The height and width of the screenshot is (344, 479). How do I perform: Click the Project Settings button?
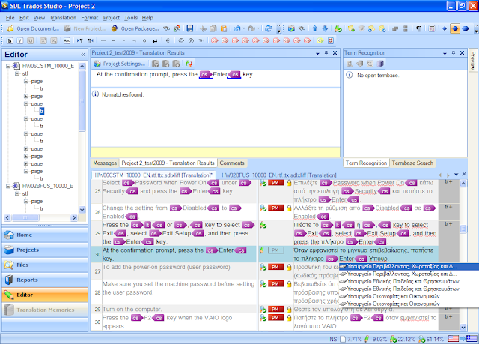[120, 64]
